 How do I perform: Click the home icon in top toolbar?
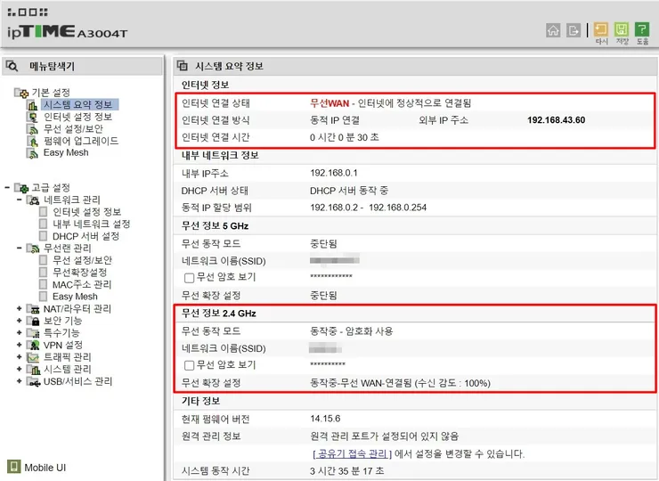[x=553, y=30]
